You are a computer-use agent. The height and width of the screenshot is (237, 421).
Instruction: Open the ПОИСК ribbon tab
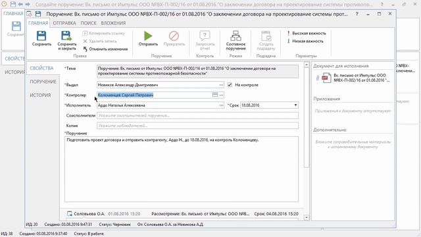pyautogui.click(x=88, y=23)
